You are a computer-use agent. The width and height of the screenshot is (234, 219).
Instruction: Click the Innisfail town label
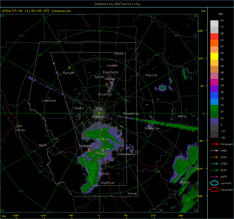tap(105, 94)
